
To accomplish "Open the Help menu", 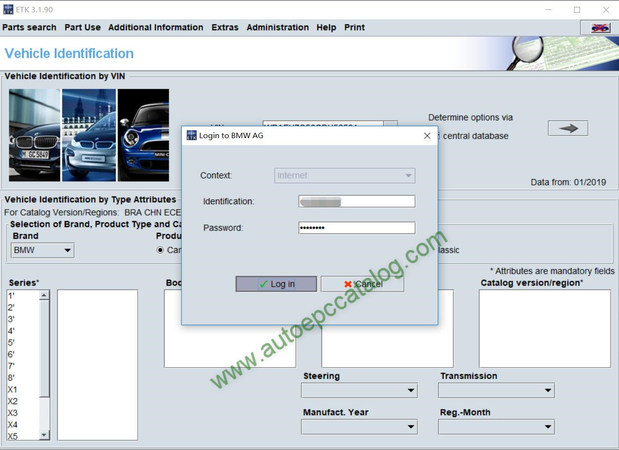I will tap(326, 28).
